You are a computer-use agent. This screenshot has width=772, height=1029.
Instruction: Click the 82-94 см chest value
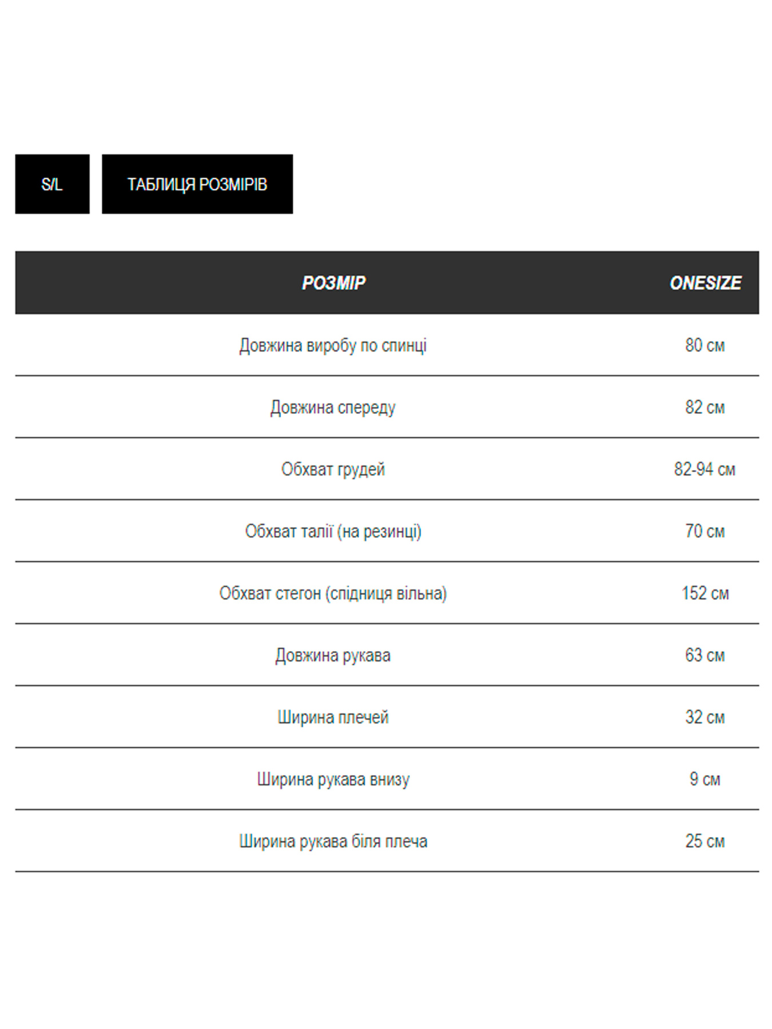705,469
